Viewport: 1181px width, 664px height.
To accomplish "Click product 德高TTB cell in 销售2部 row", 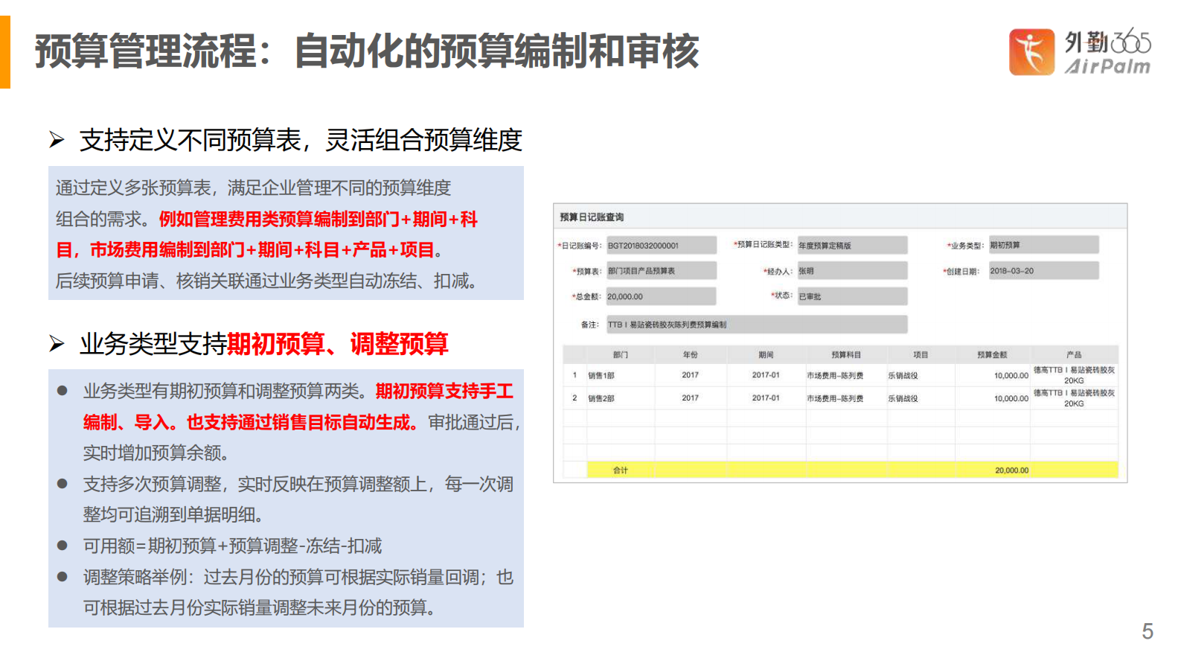I will tap(1074, 398).
